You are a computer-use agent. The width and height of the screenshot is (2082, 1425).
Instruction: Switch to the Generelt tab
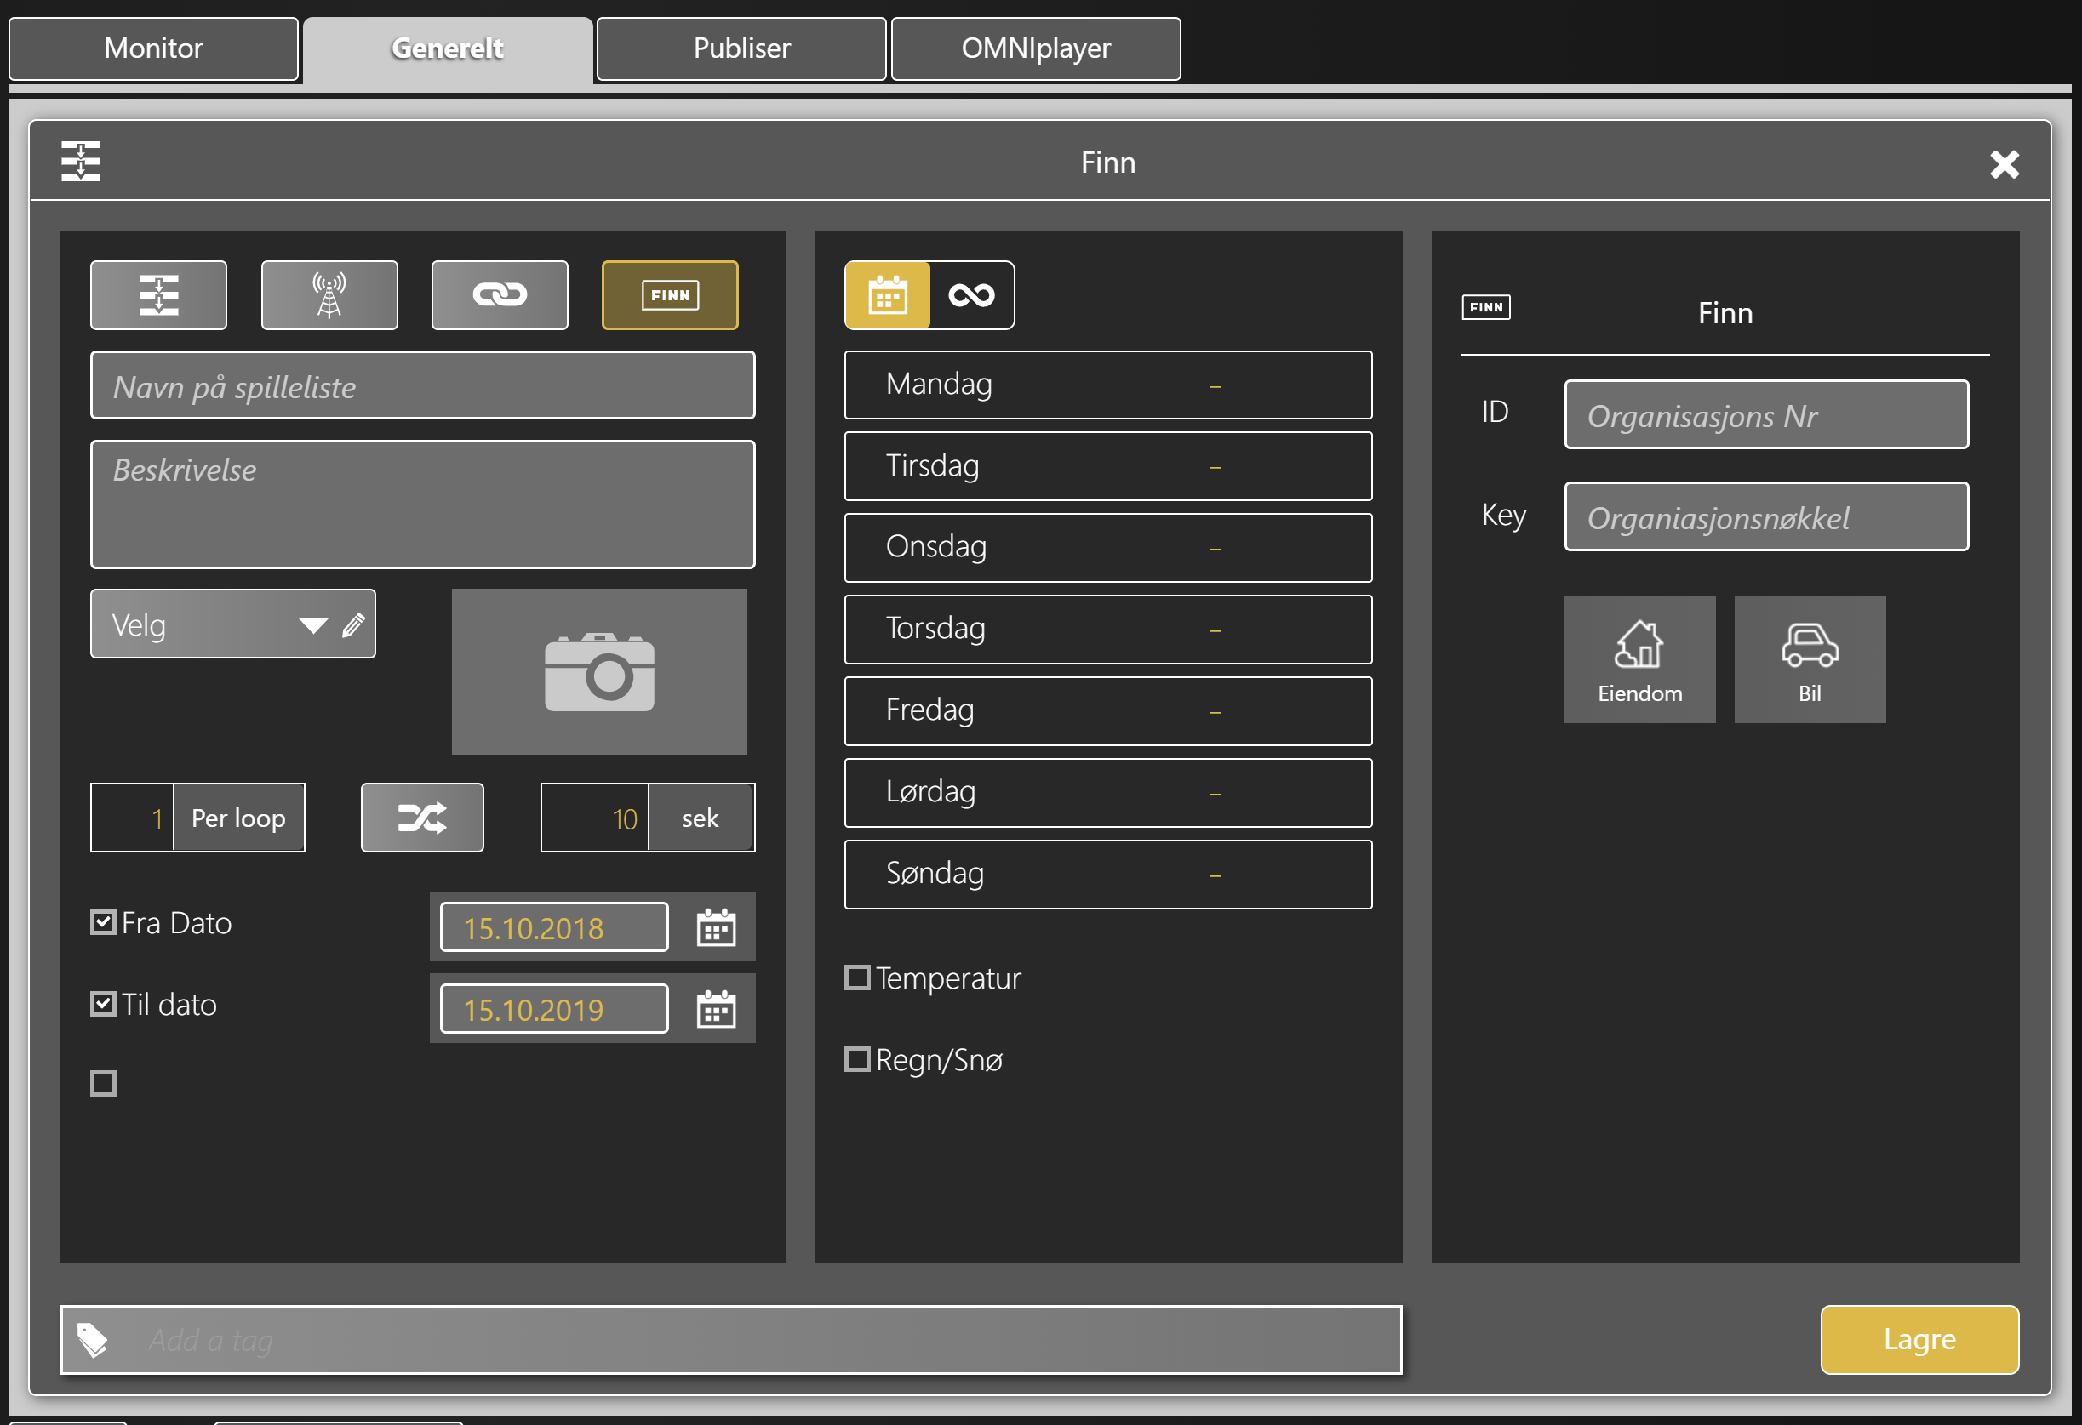click(x=448, y=48)
